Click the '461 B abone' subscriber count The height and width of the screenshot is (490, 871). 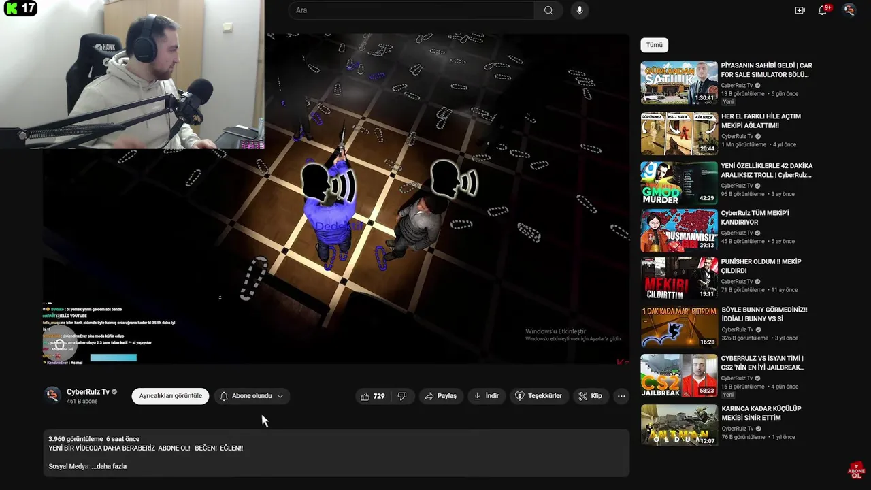point(82,402)
